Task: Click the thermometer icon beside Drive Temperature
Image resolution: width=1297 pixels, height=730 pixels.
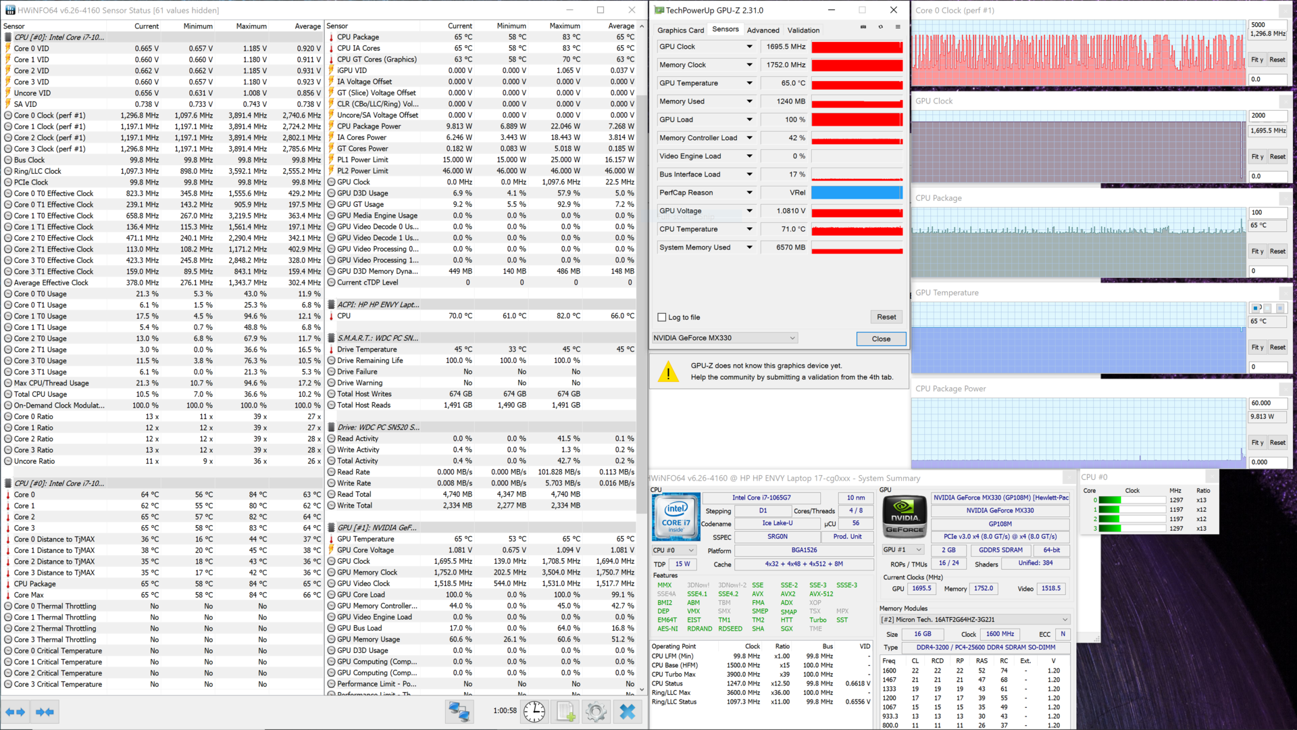Action: pyautogui.click(x=331, y=349)
